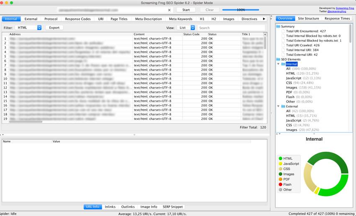
Task: Click the External folder icon in the tree
Action: pos(283,106)
